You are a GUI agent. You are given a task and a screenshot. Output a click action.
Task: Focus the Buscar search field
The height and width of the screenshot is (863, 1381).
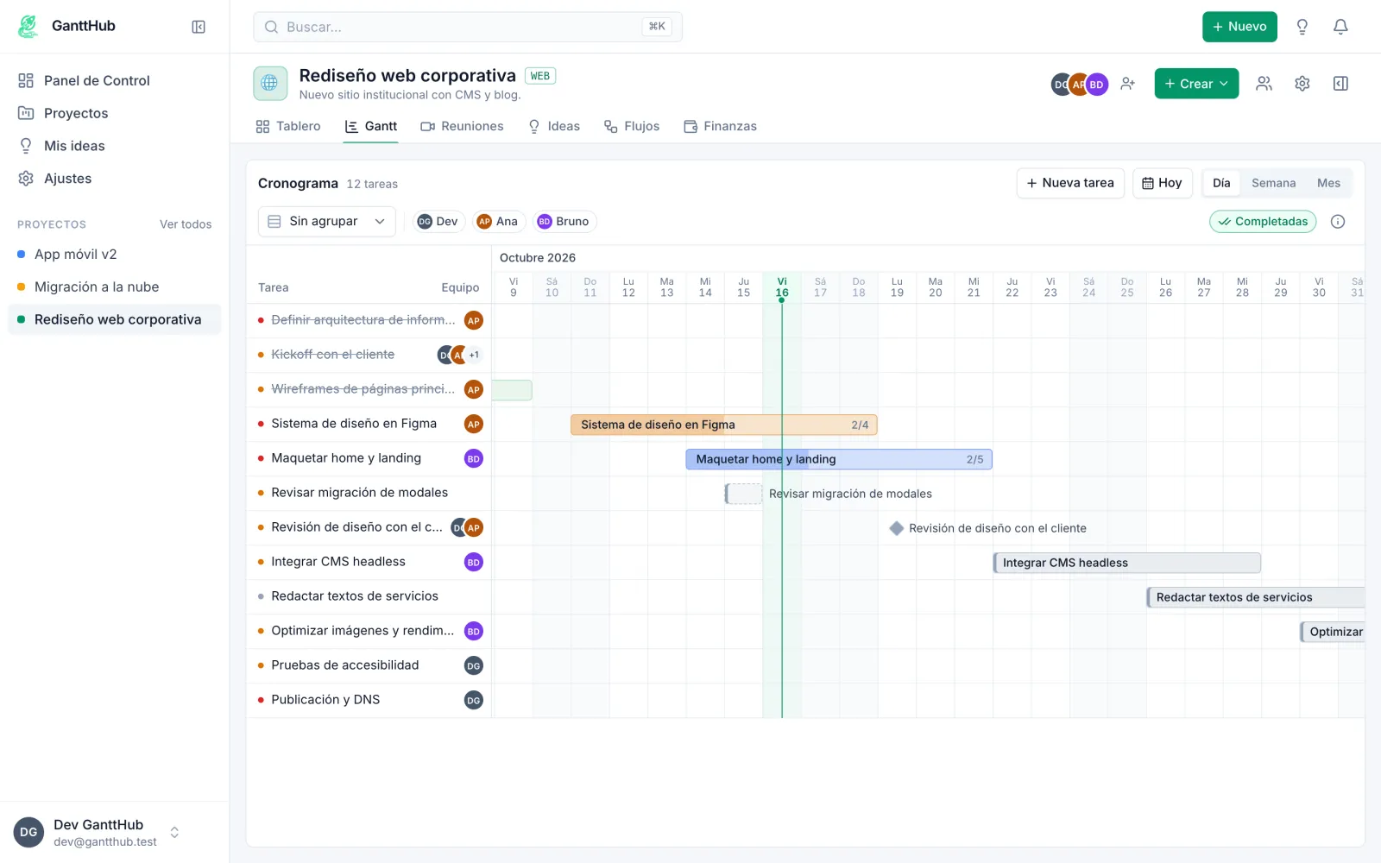point(468,27)
